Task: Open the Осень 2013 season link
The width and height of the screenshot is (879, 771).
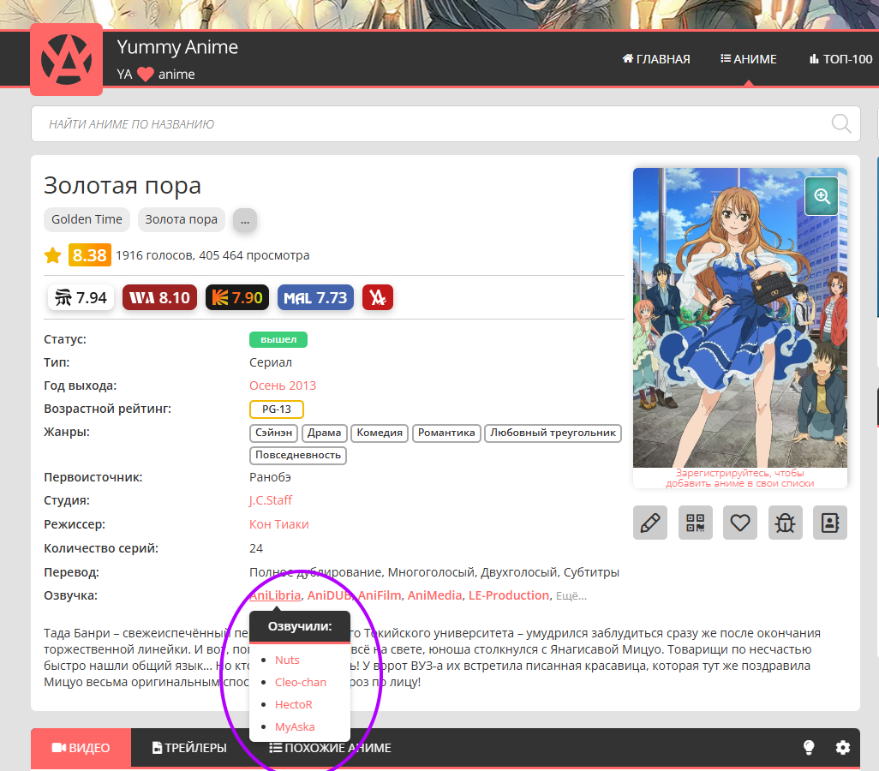Action: (283, 385)
